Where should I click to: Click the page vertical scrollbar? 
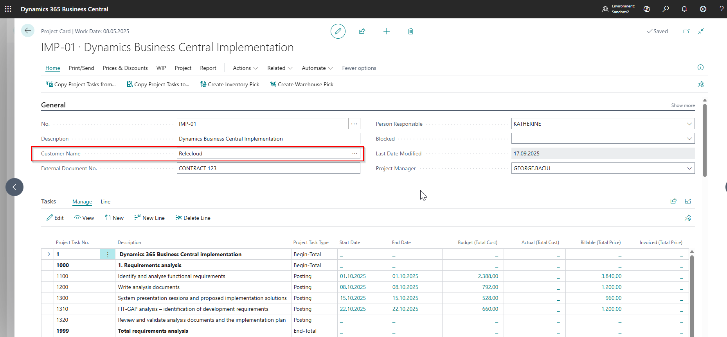705,140
